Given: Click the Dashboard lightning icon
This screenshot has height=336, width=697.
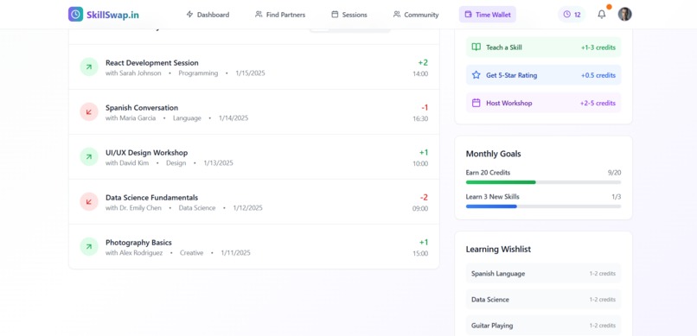Looking at the screenshot, I should point(189,14).
